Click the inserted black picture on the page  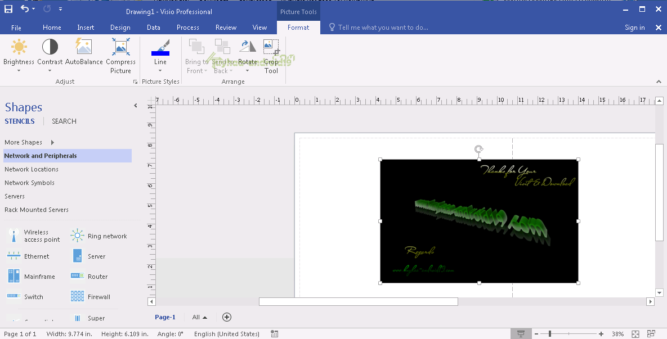[x=479, y=221]
